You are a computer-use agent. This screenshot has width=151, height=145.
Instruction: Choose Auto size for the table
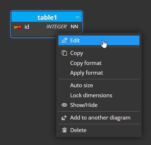(99, 85)
